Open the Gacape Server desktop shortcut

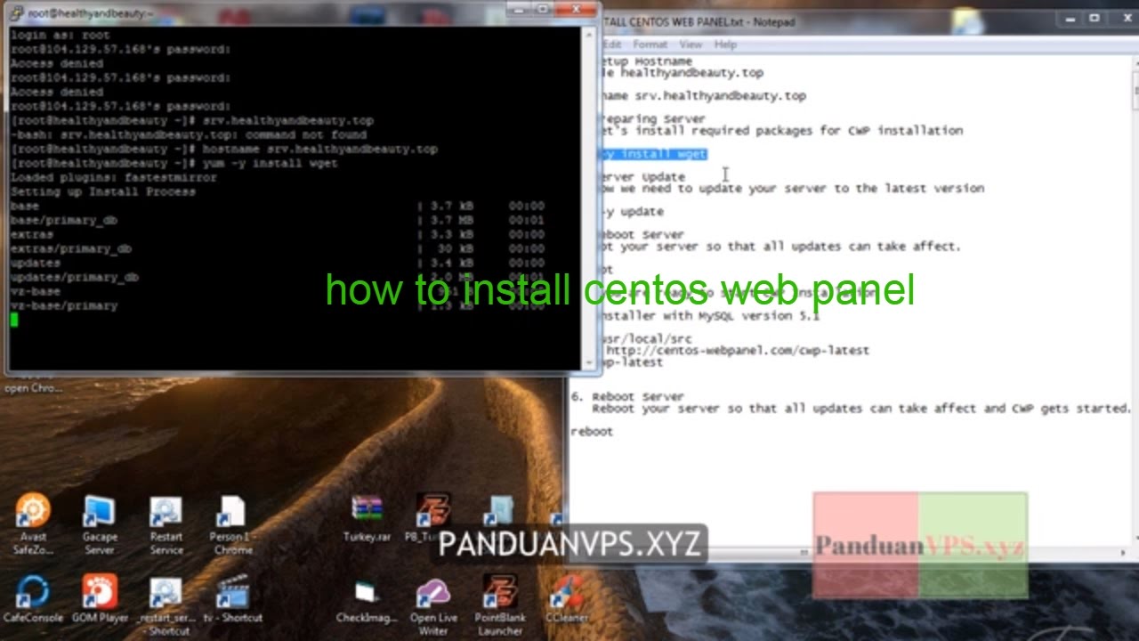99,523
